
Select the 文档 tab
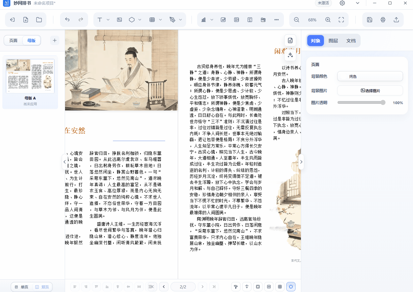tap(351, 41)
